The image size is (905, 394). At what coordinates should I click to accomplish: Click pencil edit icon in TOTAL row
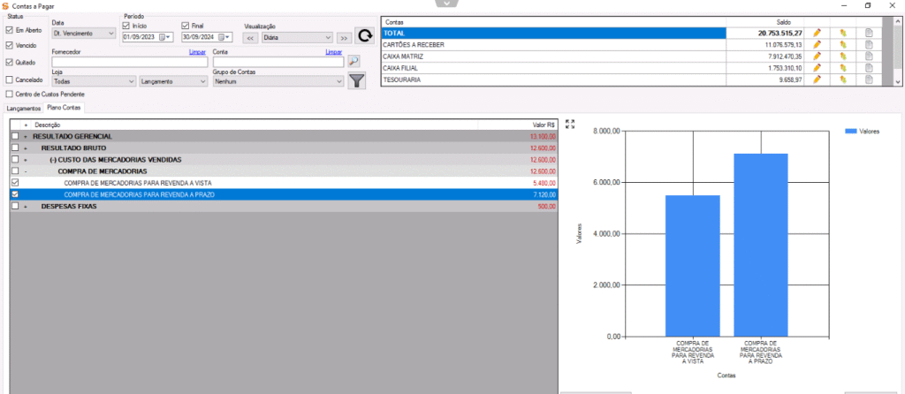[817, 33]
